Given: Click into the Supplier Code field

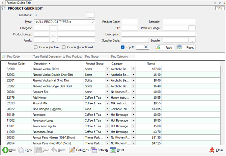Looking at the screenshot, I should [135, 41].
